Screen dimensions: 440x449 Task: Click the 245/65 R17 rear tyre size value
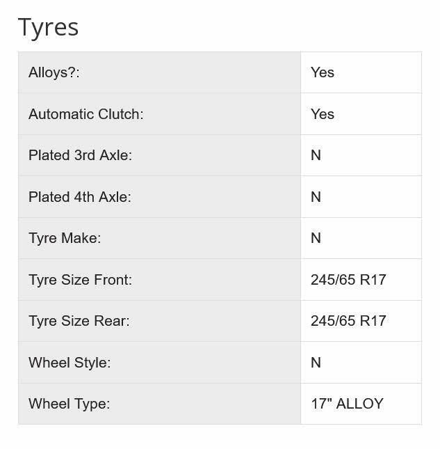348,321
